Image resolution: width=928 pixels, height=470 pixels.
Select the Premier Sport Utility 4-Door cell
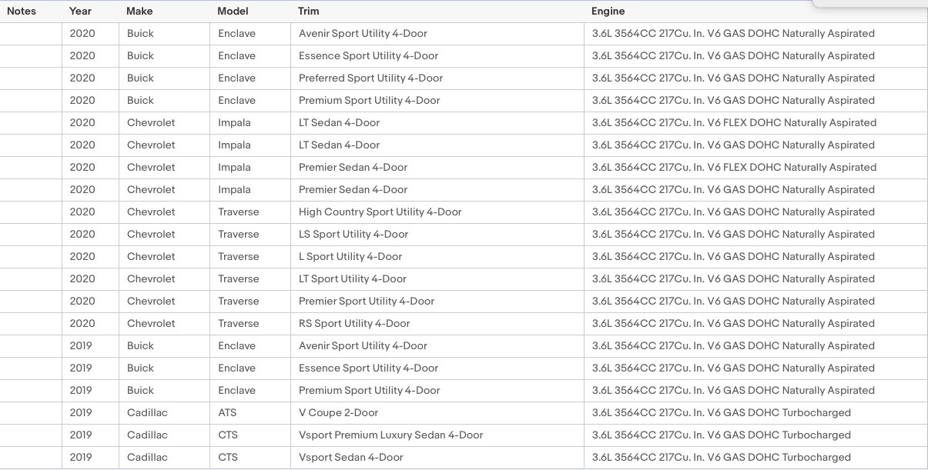tap(437, 302)
